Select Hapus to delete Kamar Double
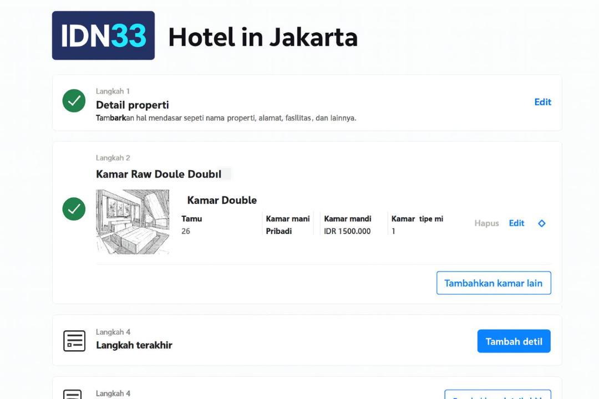Screen dimensions: 599x399 tap(486, 223)
